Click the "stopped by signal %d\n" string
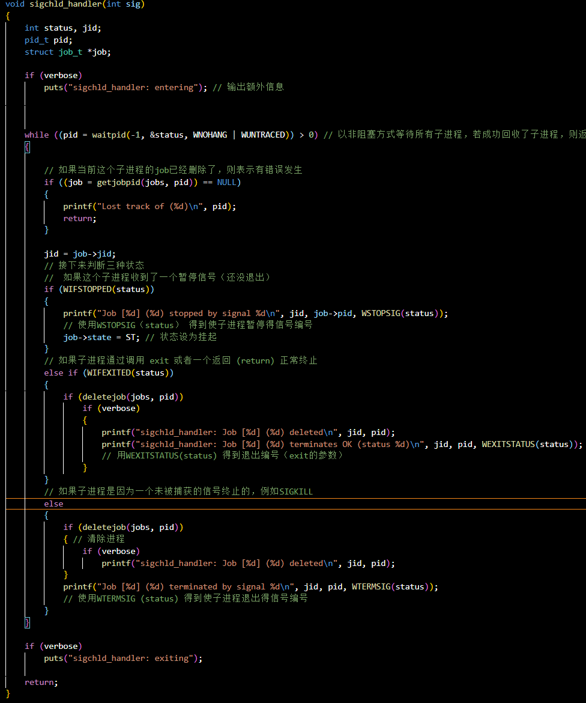 coord(188,314)
